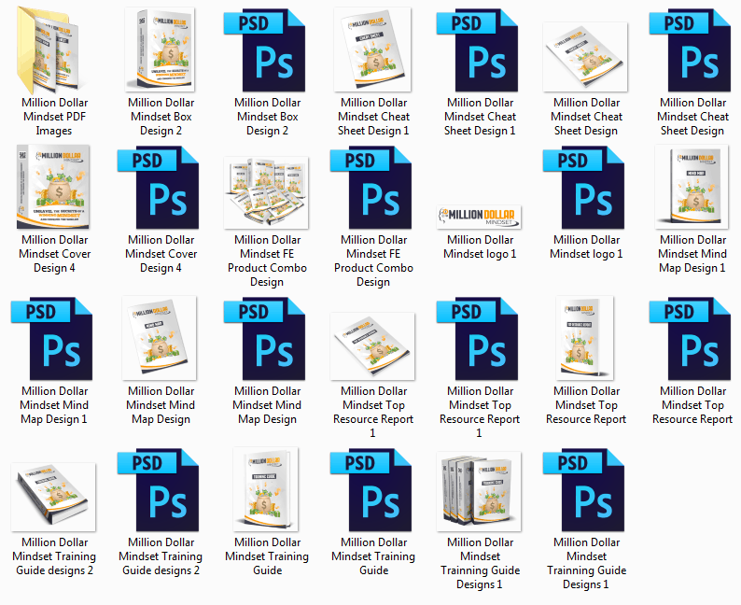Select the Training Guide designs 2 image thumbnail
Screen dimensions: 741x605
pyautogui.click(x=54, y=493)
